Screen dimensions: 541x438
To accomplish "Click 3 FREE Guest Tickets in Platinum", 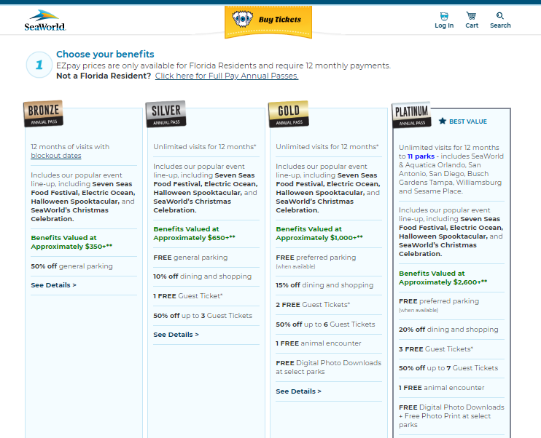I will (436, 349).
